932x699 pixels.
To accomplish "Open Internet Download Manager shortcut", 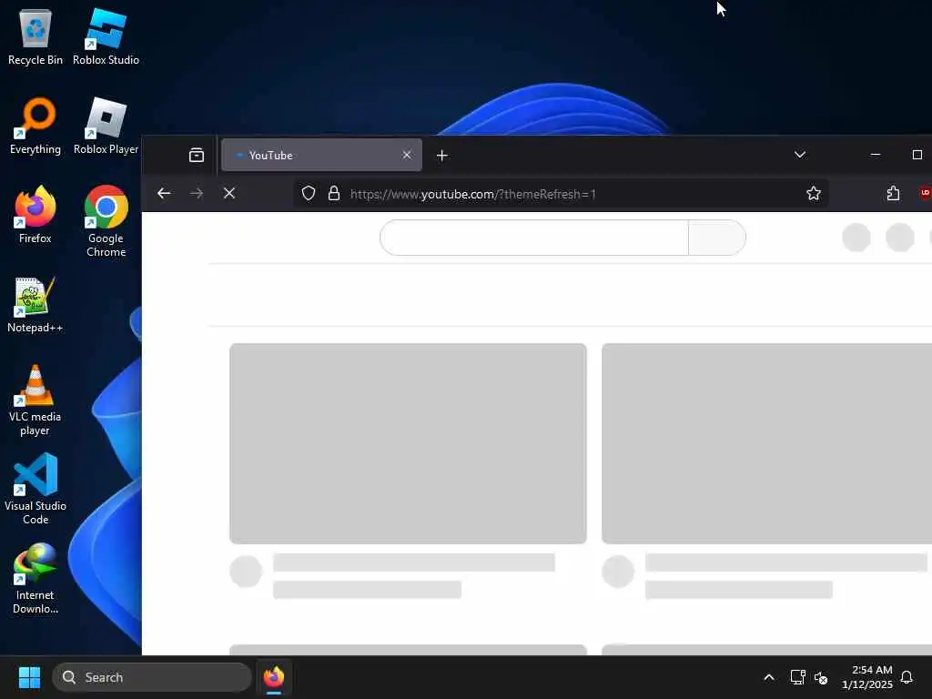I will click(35, 578).
